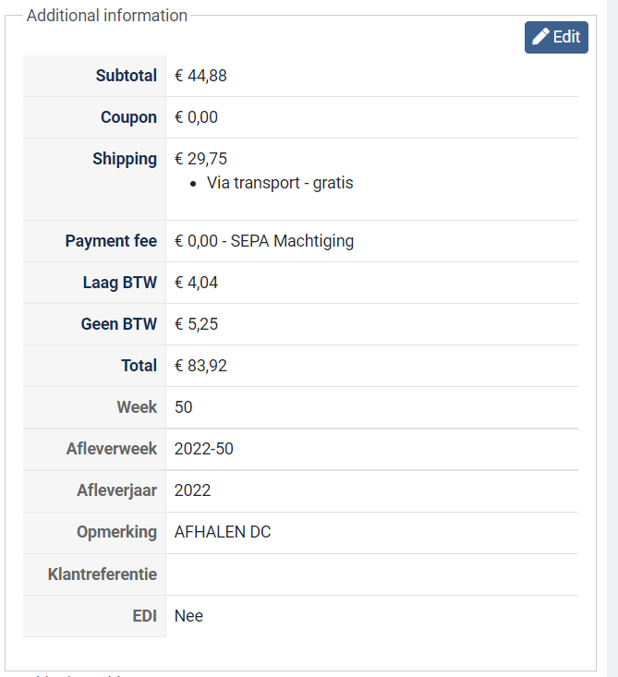Click the EDI value Nee
Viewport: 618px width, 677px height.
[x=188, y=616]
